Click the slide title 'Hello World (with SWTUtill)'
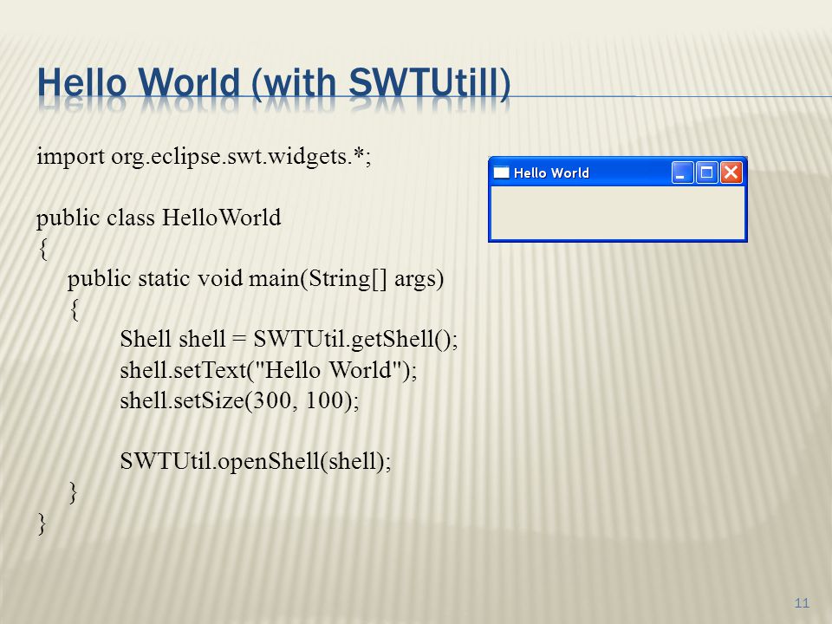Viewport: 832px width, 624px height. [274, 83]
